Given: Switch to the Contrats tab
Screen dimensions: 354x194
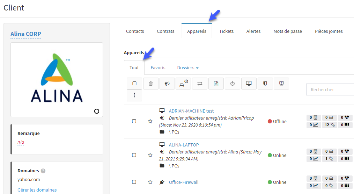Looking at the screenshot, I should (x=166, y=31).
